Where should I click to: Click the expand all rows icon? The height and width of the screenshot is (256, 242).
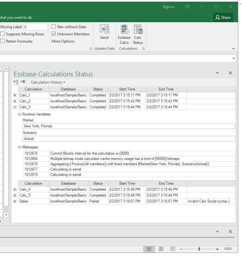[16, 82]
